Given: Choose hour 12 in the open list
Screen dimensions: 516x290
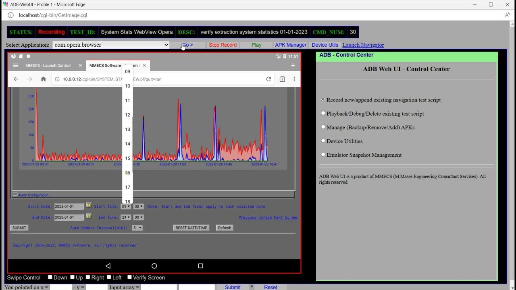Looking at the screenshot, I should coord(127,115).
